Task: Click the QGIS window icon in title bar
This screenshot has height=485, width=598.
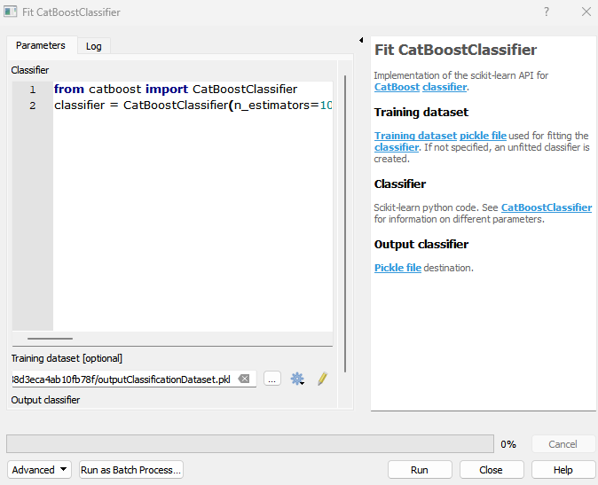Action: (x=11, y=12)
